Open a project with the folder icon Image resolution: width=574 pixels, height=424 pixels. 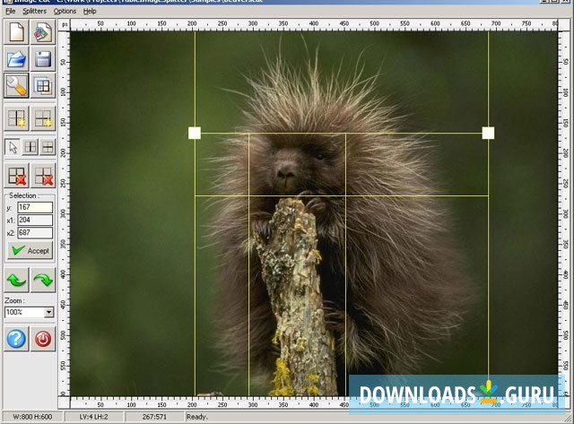pyautogui.click(x=16, y=60)
